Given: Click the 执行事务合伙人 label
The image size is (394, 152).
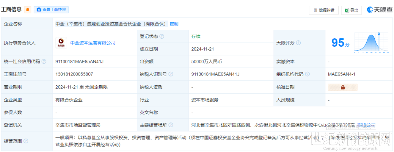Looking at the screenshot, I should [20, 43].
